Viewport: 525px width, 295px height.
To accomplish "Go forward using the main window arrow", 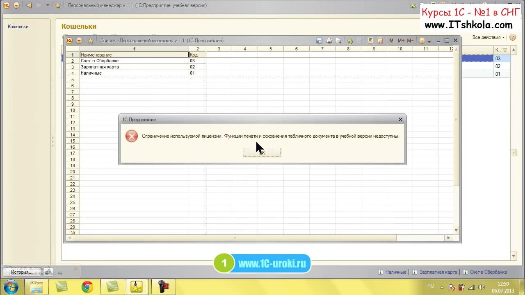I will [x=39, y=6].
